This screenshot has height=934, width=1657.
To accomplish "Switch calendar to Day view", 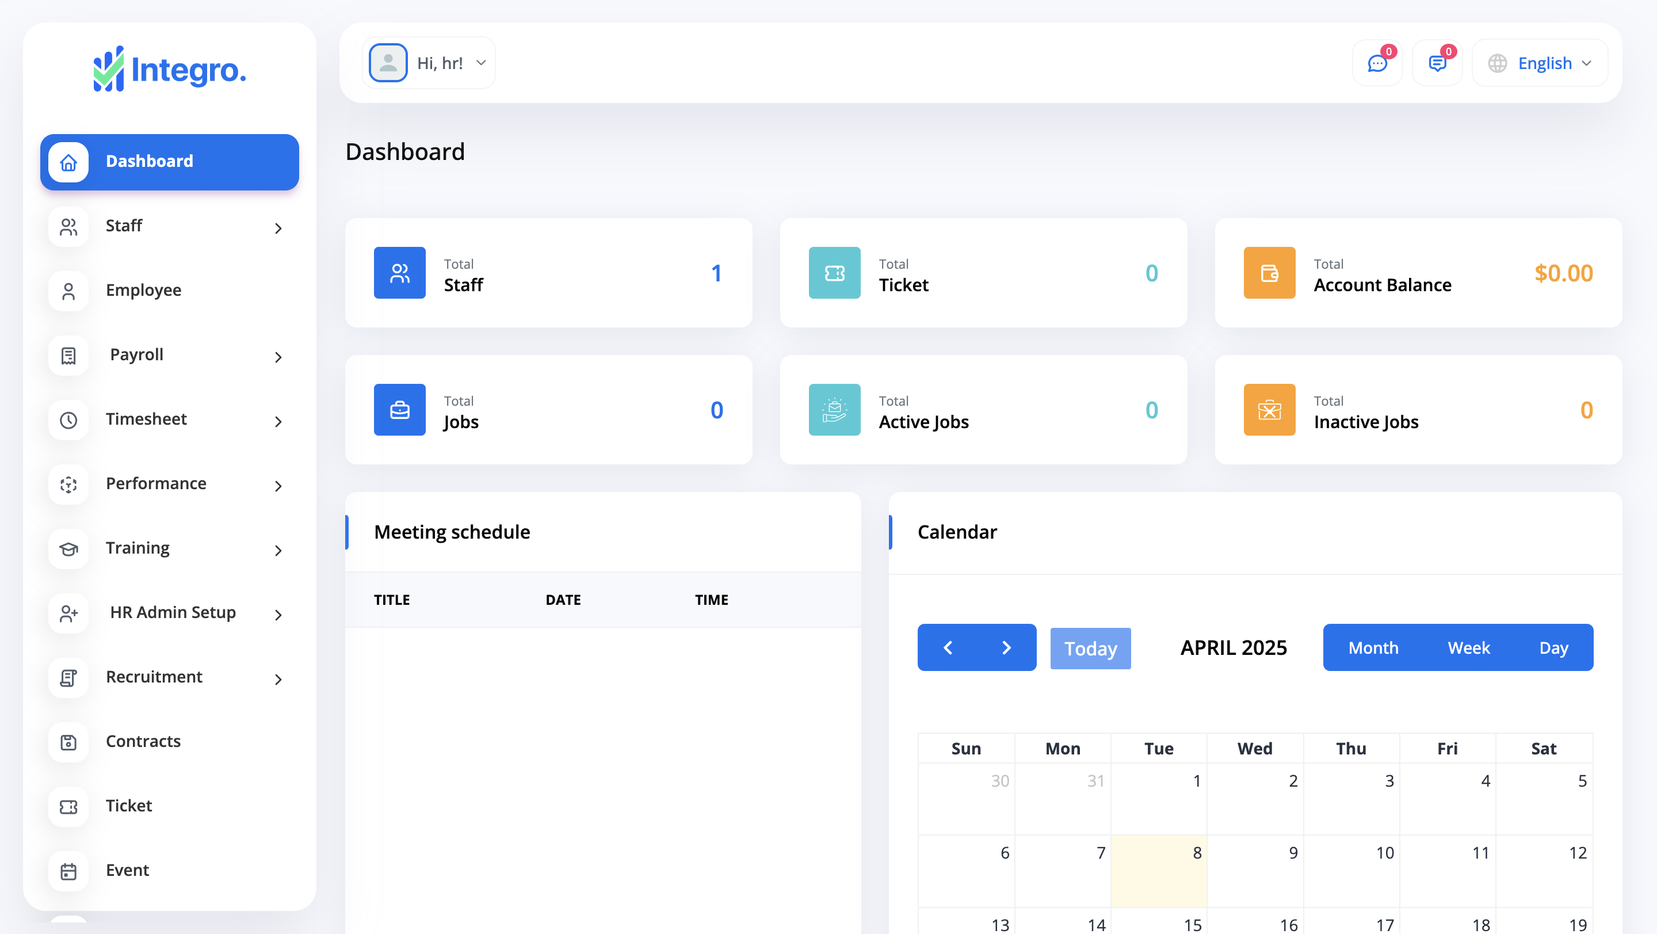I will [x=1553, y=648].
